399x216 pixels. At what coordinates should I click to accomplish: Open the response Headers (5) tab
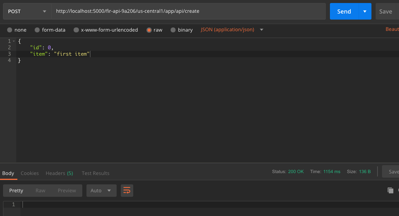click(x=59, y=173)
